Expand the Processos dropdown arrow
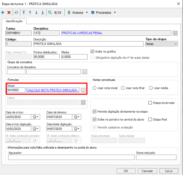 [115, 12]
